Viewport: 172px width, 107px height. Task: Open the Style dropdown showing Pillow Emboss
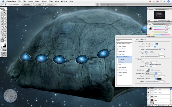pyautogui.click(x=151, y=44)
